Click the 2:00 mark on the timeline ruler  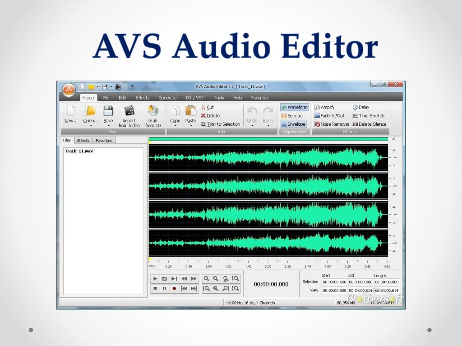268,266
